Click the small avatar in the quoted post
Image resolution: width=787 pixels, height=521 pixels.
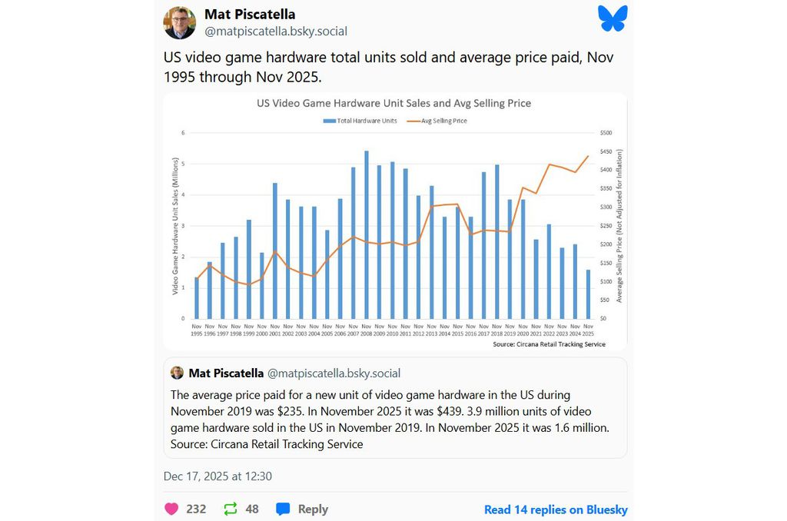point(178,373)
